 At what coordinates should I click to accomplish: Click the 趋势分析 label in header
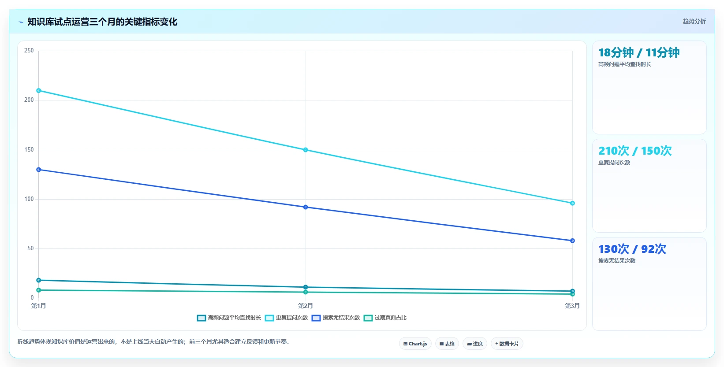point(694,21)
